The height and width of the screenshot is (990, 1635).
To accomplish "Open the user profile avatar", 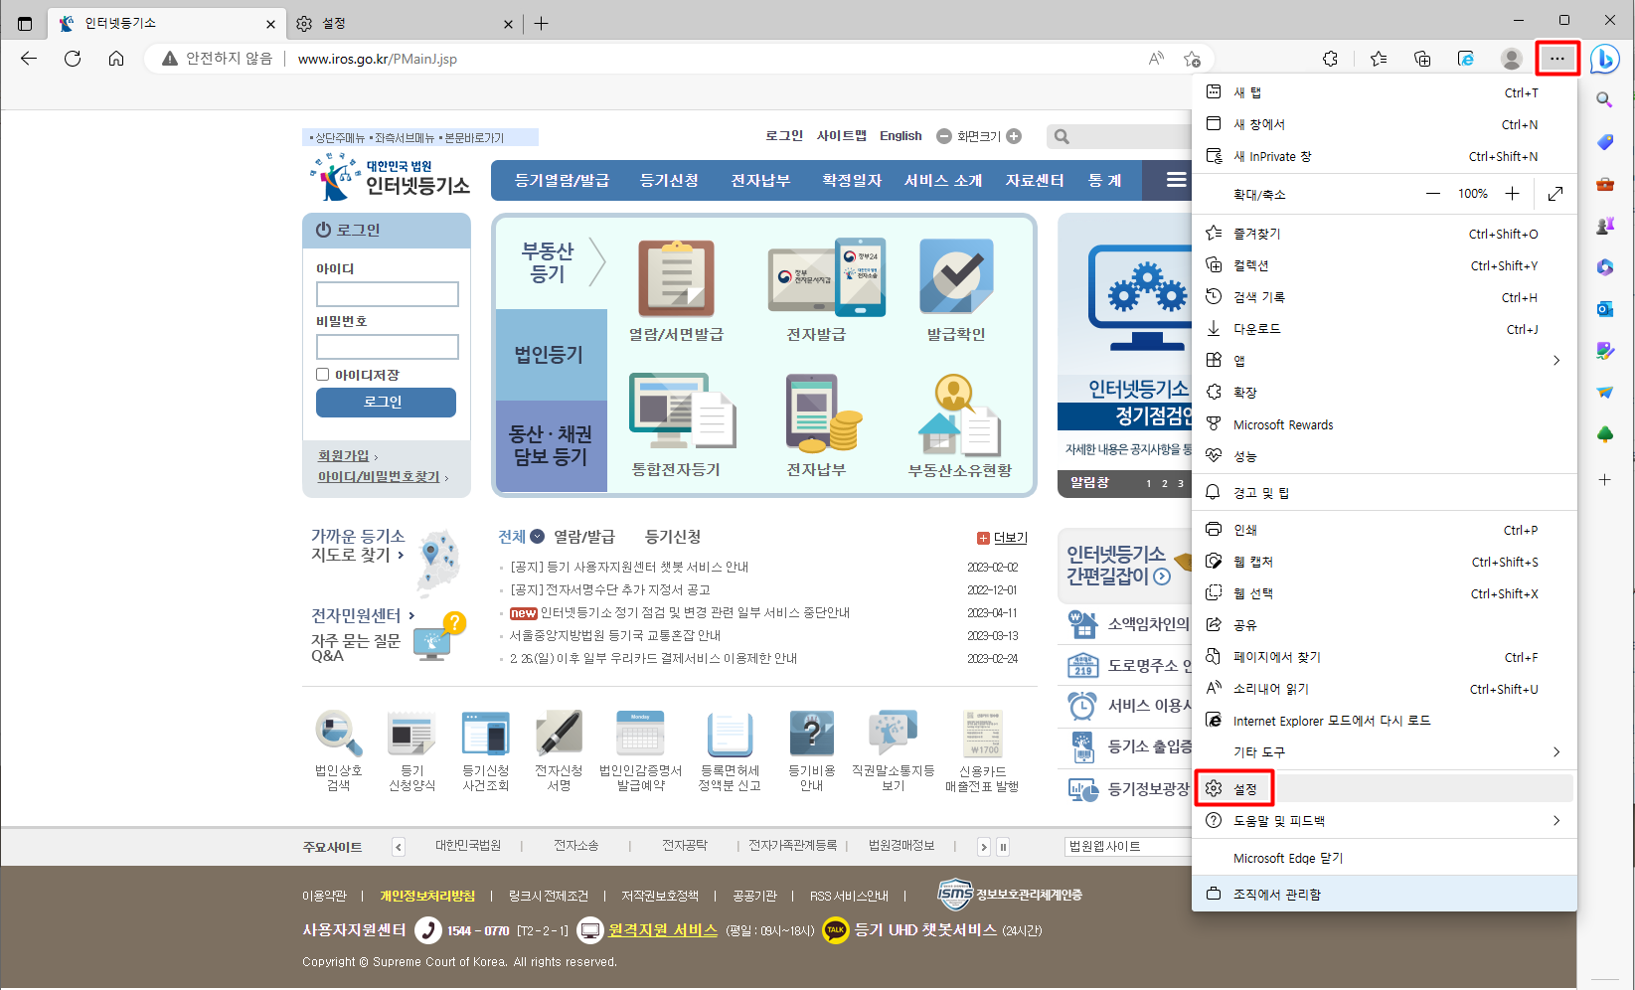I will tap(1512, 59).
